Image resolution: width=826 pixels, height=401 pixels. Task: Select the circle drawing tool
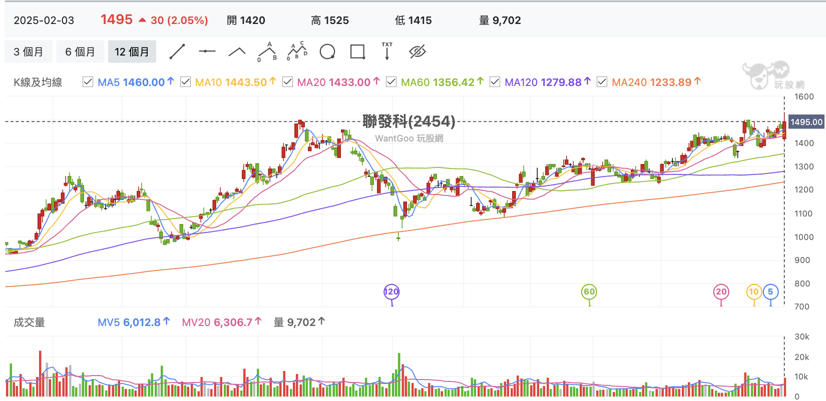(x=327, y=51)
